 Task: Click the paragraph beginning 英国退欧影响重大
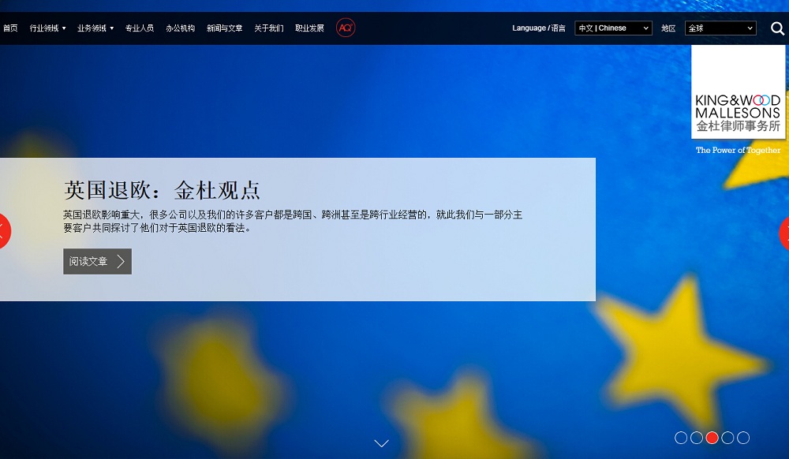(x=293, y=221)
